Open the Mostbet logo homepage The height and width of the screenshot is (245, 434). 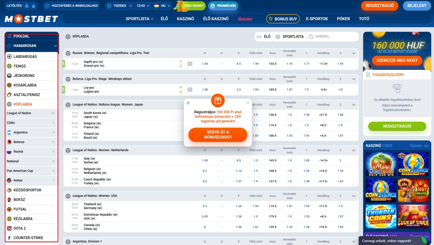click(31, 19)
